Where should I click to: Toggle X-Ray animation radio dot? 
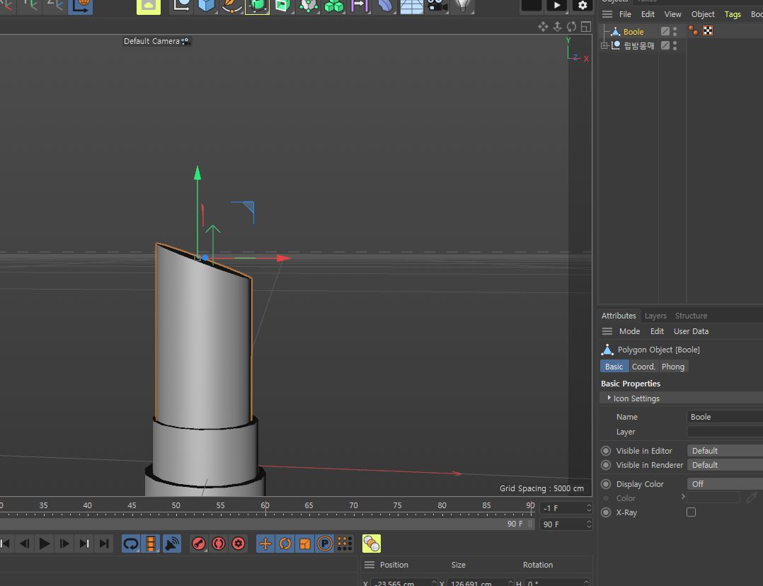tap(606, 512)
